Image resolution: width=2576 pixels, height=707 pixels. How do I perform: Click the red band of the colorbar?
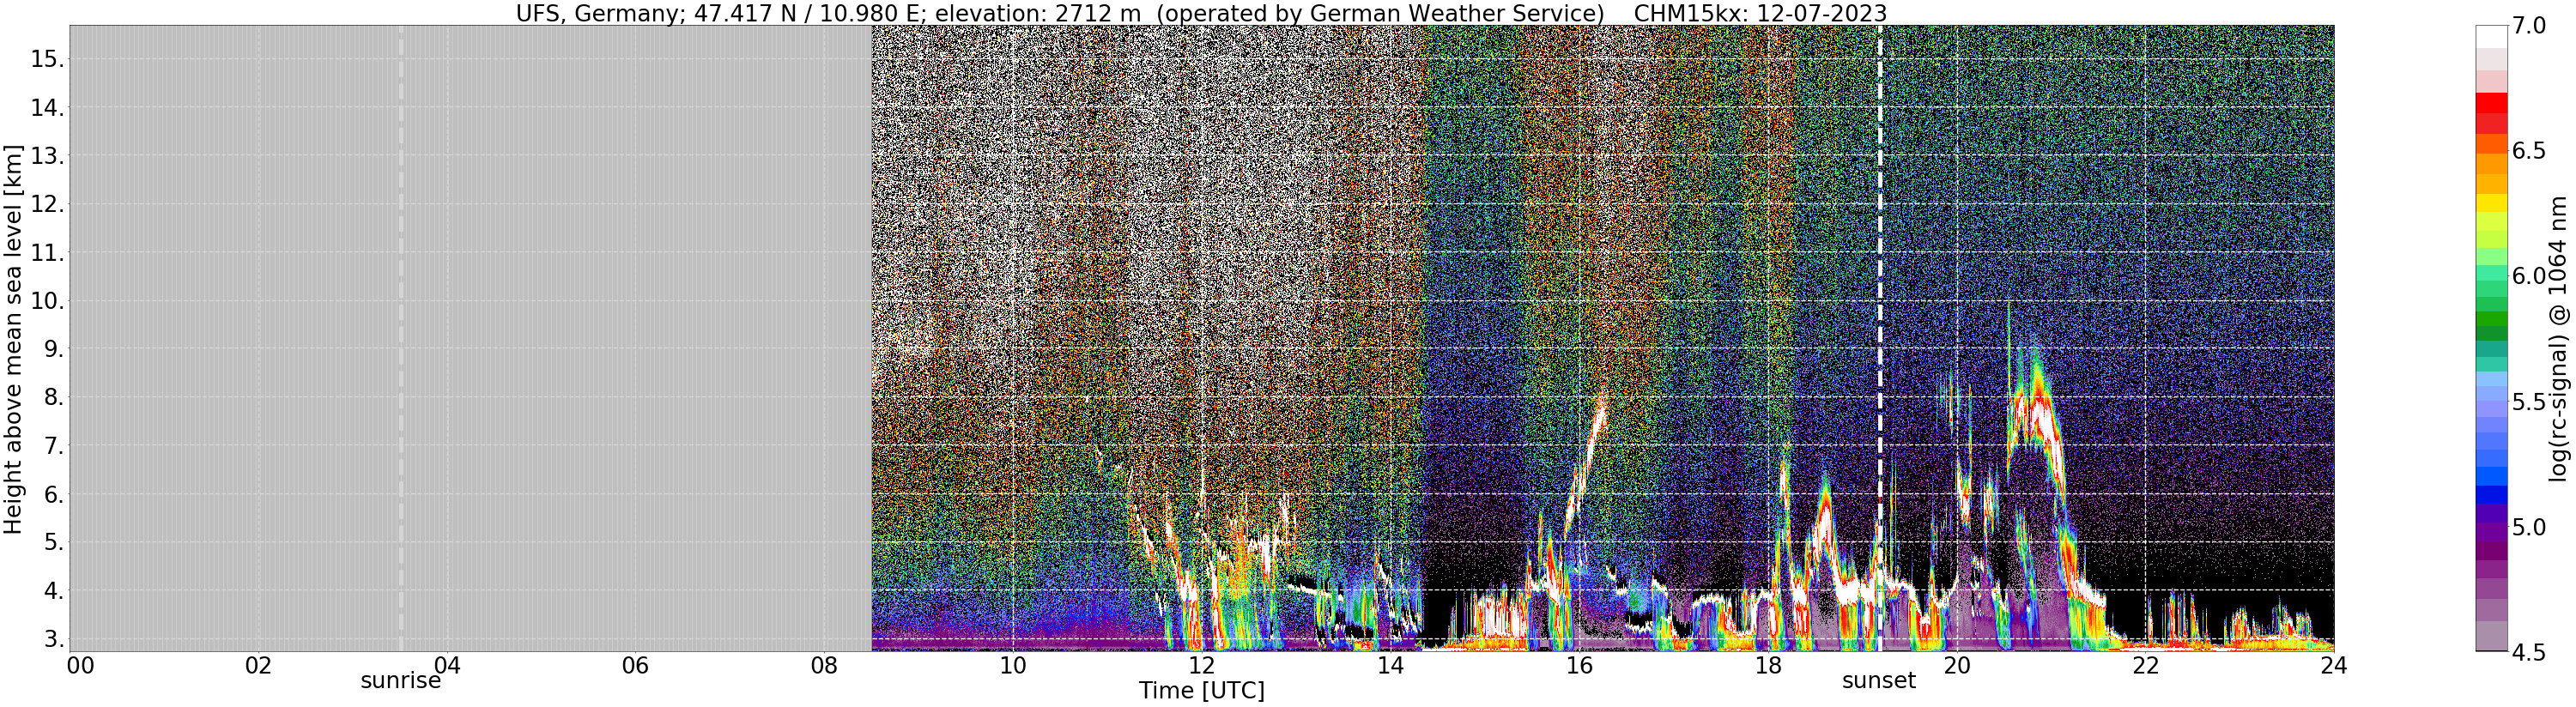click(x=2491, y=104)
